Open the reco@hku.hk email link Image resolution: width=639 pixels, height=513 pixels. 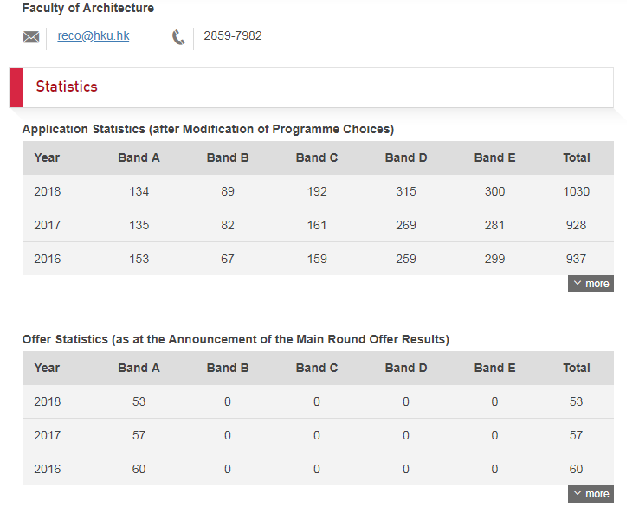pos(94,35)
